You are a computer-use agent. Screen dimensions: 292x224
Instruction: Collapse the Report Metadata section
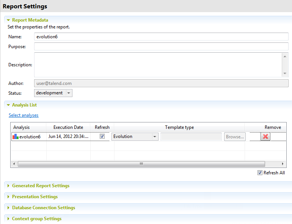pos(8,20)
